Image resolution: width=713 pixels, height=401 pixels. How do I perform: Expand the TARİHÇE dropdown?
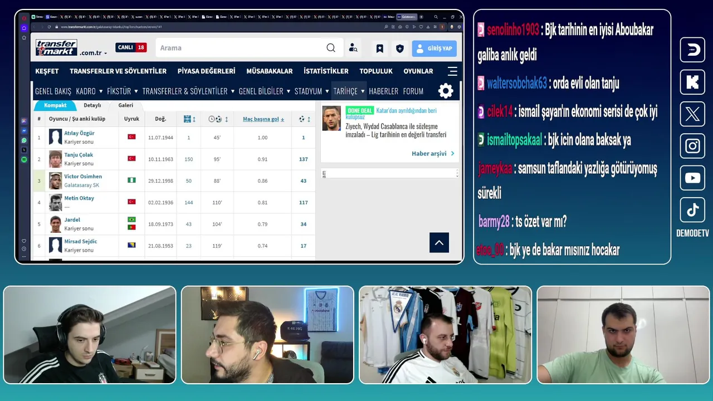click(349, 91)
